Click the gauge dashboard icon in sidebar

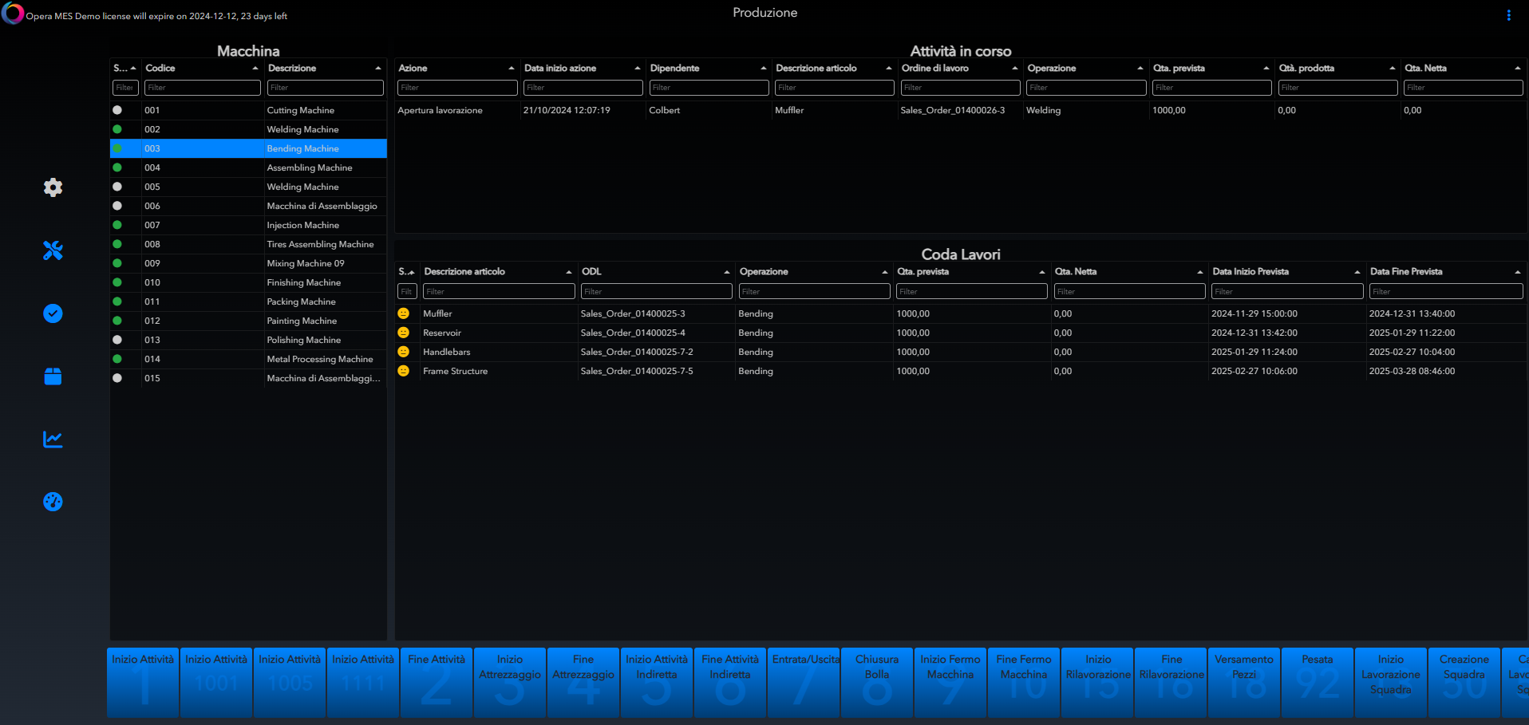tap(53, 502)
